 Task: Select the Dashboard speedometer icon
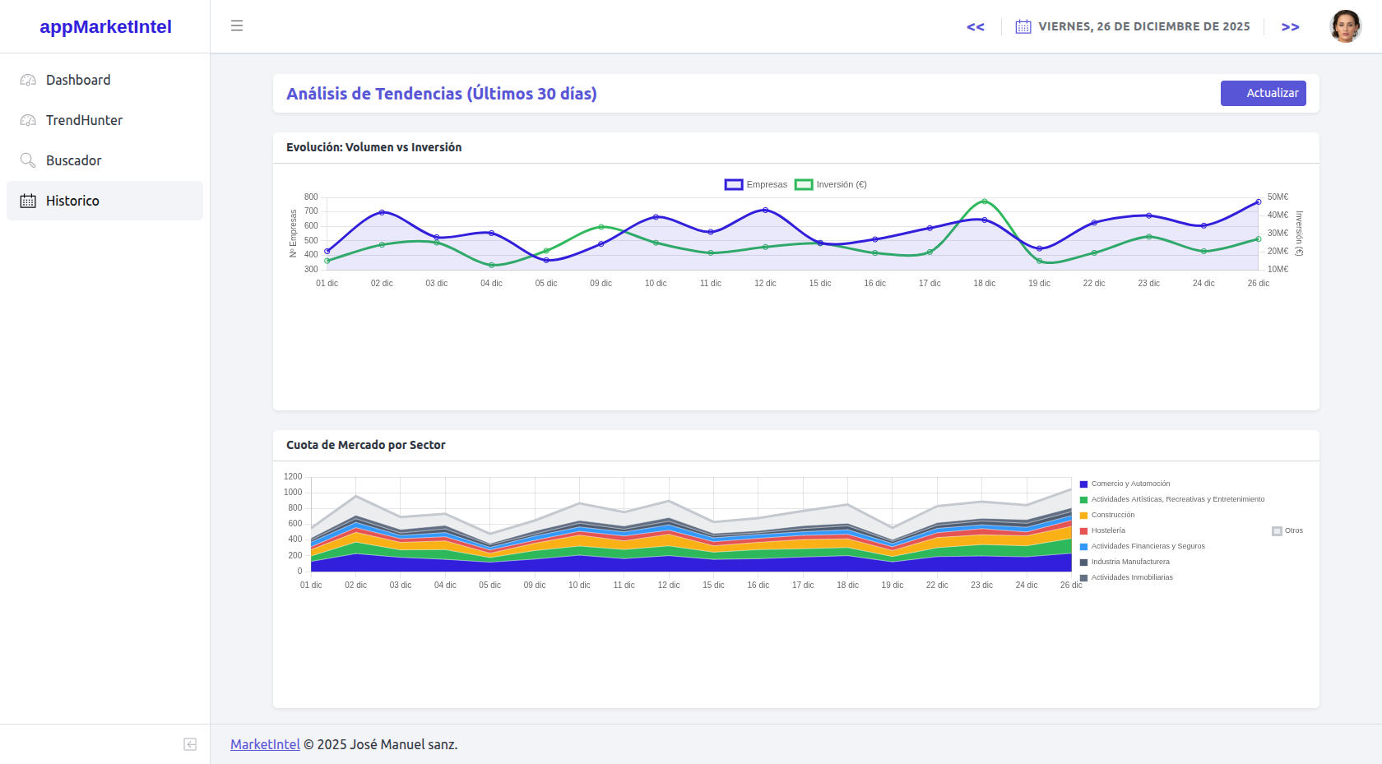[x=27, y=80]
